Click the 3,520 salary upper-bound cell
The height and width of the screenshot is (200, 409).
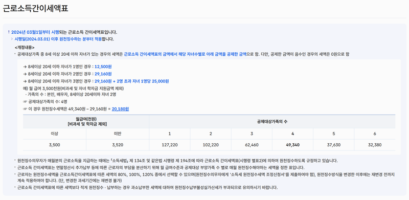coord(118,145)
